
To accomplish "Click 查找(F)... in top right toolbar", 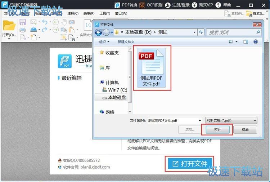I will click(234, 14).
